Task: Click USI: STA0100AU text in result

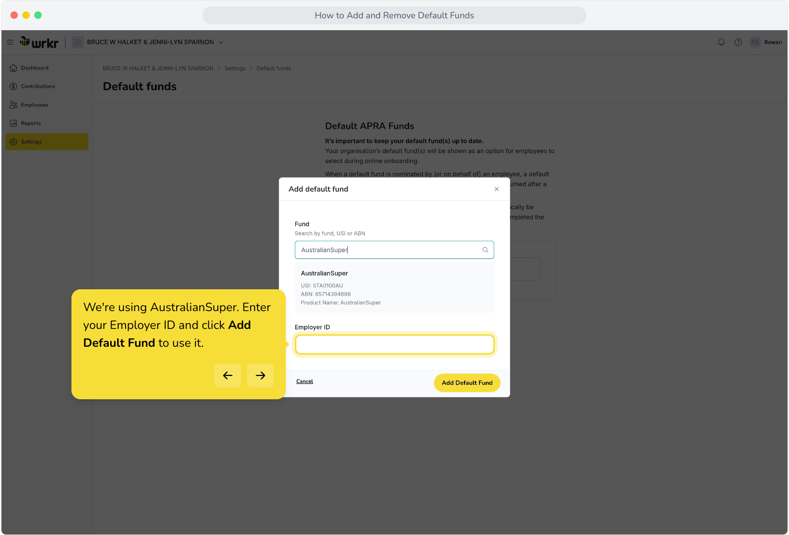Action: pyautogui.click(x=322, y=286)
